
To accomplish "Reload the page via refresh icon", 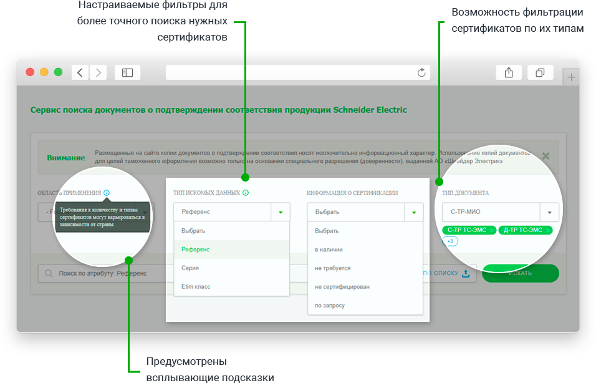I will [421, 72].
